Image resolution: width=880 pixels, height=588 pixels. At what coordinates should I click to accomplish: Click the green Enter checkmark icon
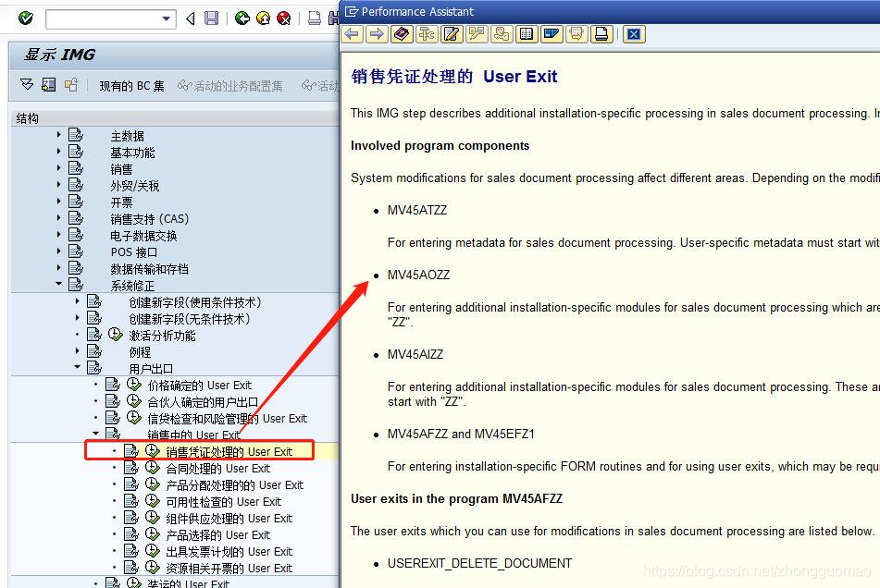(x=25, y=16)
